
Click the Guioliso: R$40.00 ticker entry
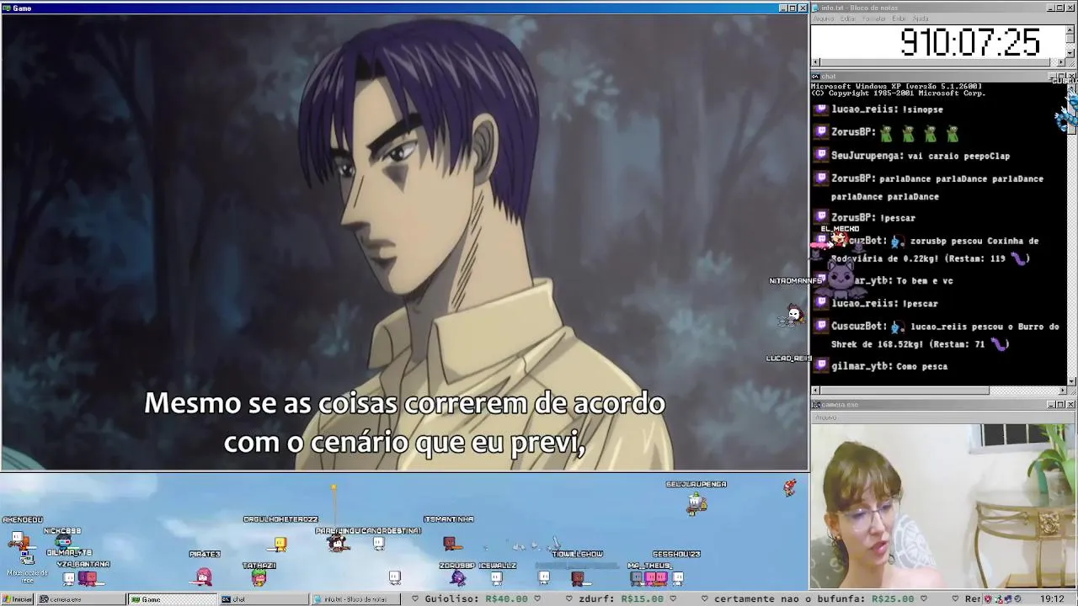[x=477, y=599]
